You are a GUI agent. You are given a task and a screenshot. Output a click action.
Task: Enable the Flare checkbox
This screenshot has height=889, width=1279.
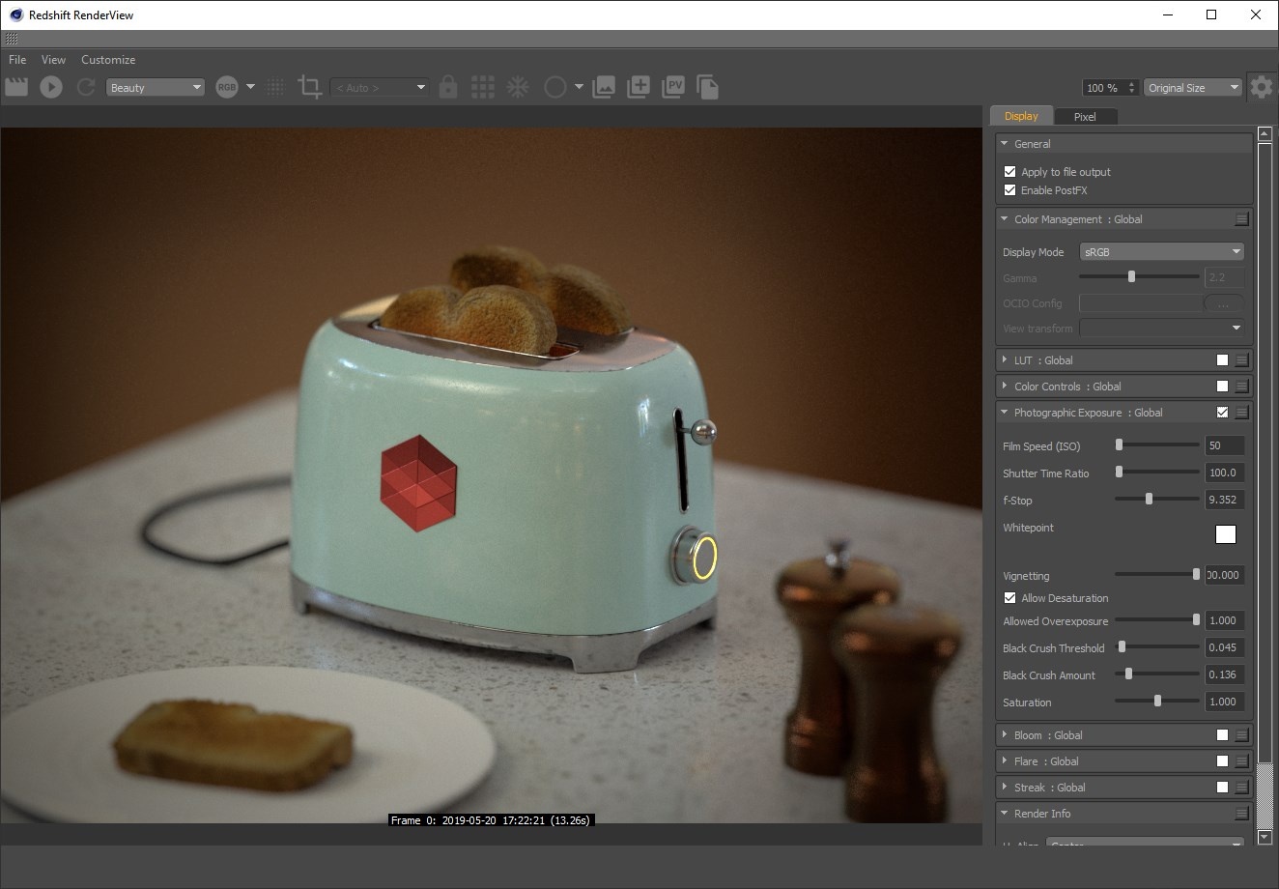1222,760
